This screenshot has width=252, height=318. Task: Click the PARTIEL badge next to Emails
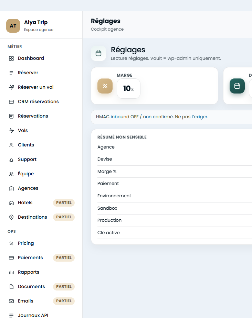(64, 301)
